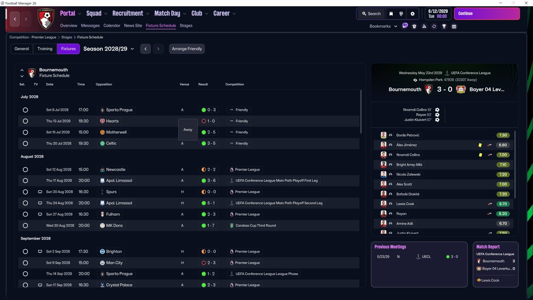533x300 pixels.
Task: Switch to the Messages tab
Action: (x=90, y=25)
